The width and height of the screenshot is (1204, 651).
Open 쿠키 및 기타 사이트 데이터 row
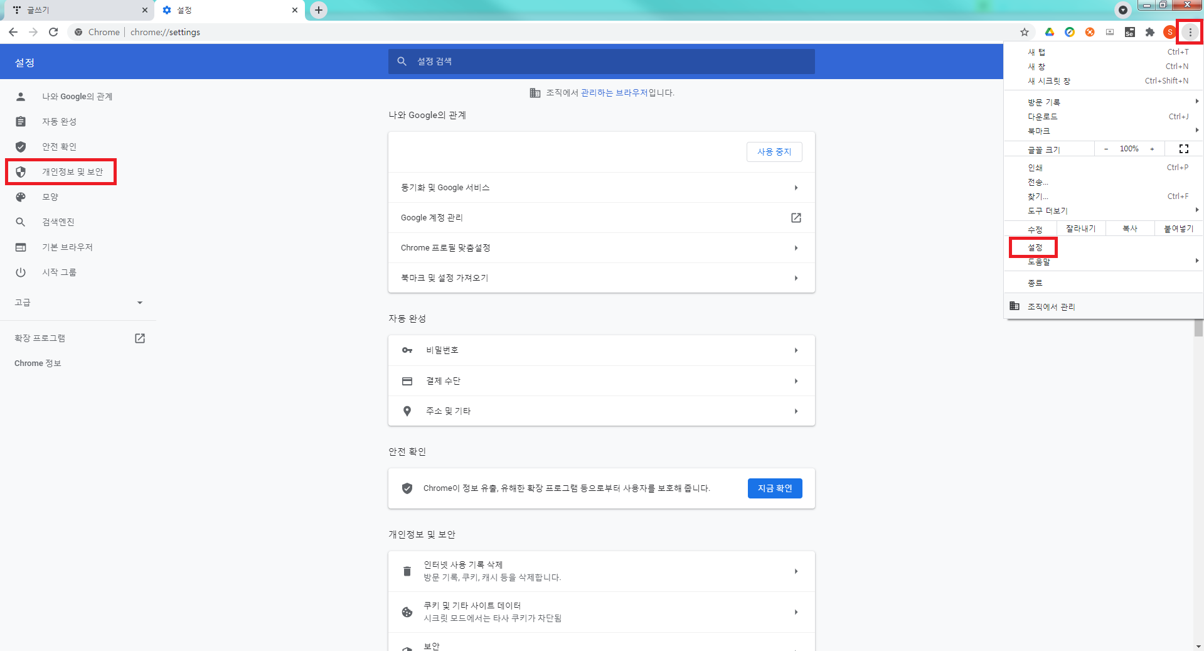coord(601,612)
